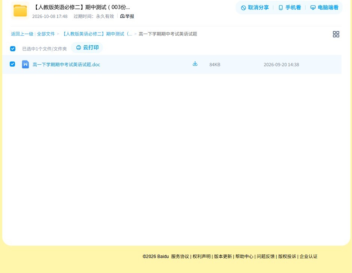Click 过期时间: 永久有效 expiry text

pos(94,16)
